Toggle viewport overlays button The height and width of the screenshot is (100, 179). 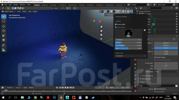coord(112,11)
